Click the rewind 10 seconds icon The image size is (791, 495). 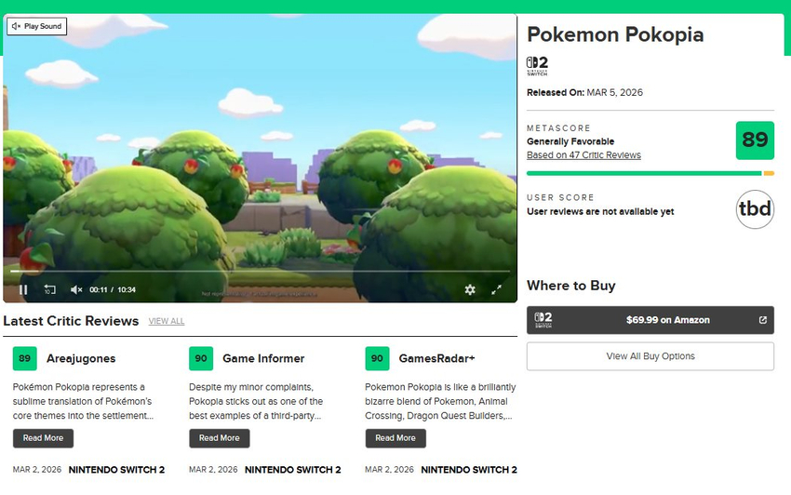coord(50,289)
